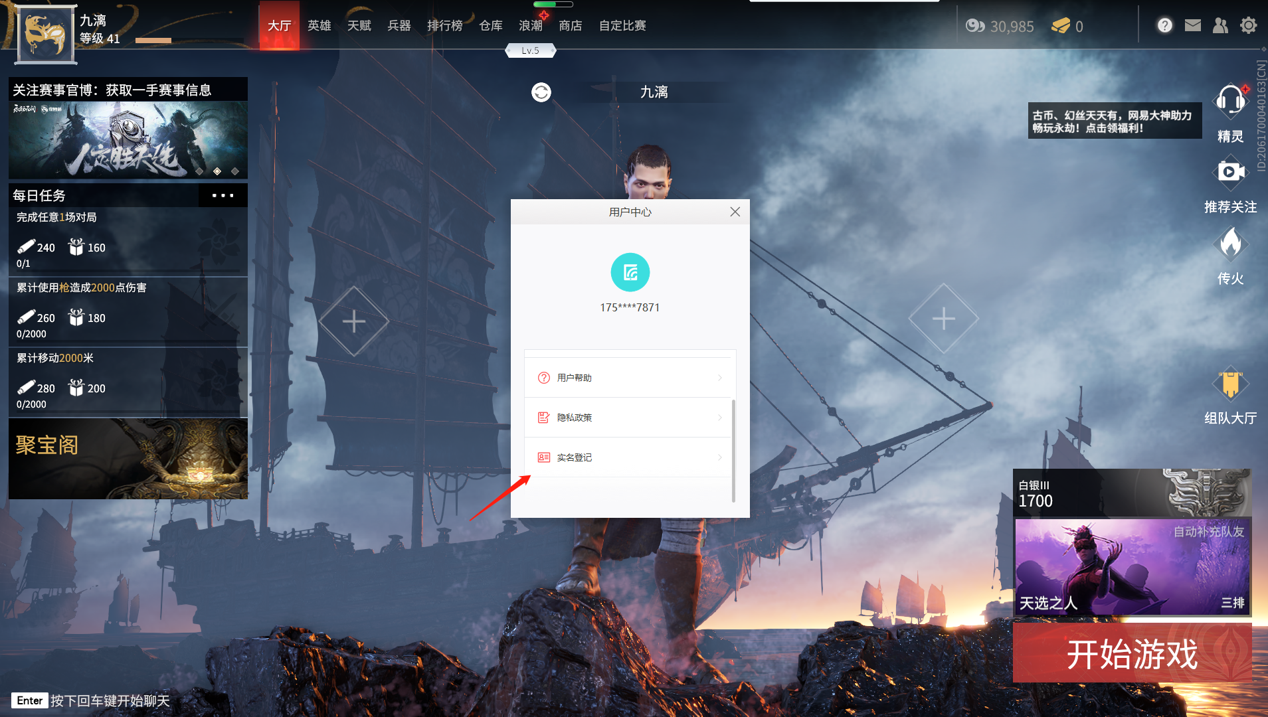Screen dimensions: 1268x717
Task: Switch to the 大厅 tab
Action: point(279,25)
